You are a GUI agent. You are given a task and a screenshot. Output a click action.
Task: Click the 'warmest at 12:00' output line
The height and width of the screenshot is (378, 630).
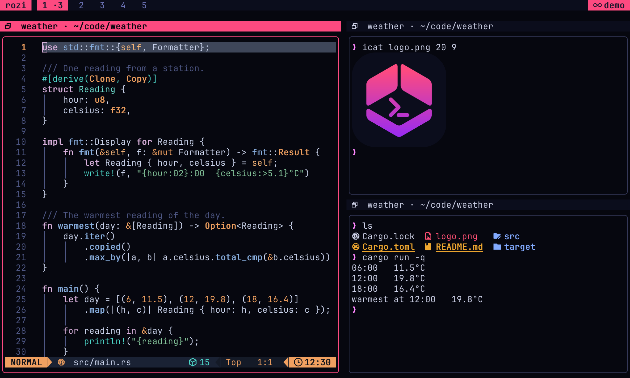coord(417,299)
